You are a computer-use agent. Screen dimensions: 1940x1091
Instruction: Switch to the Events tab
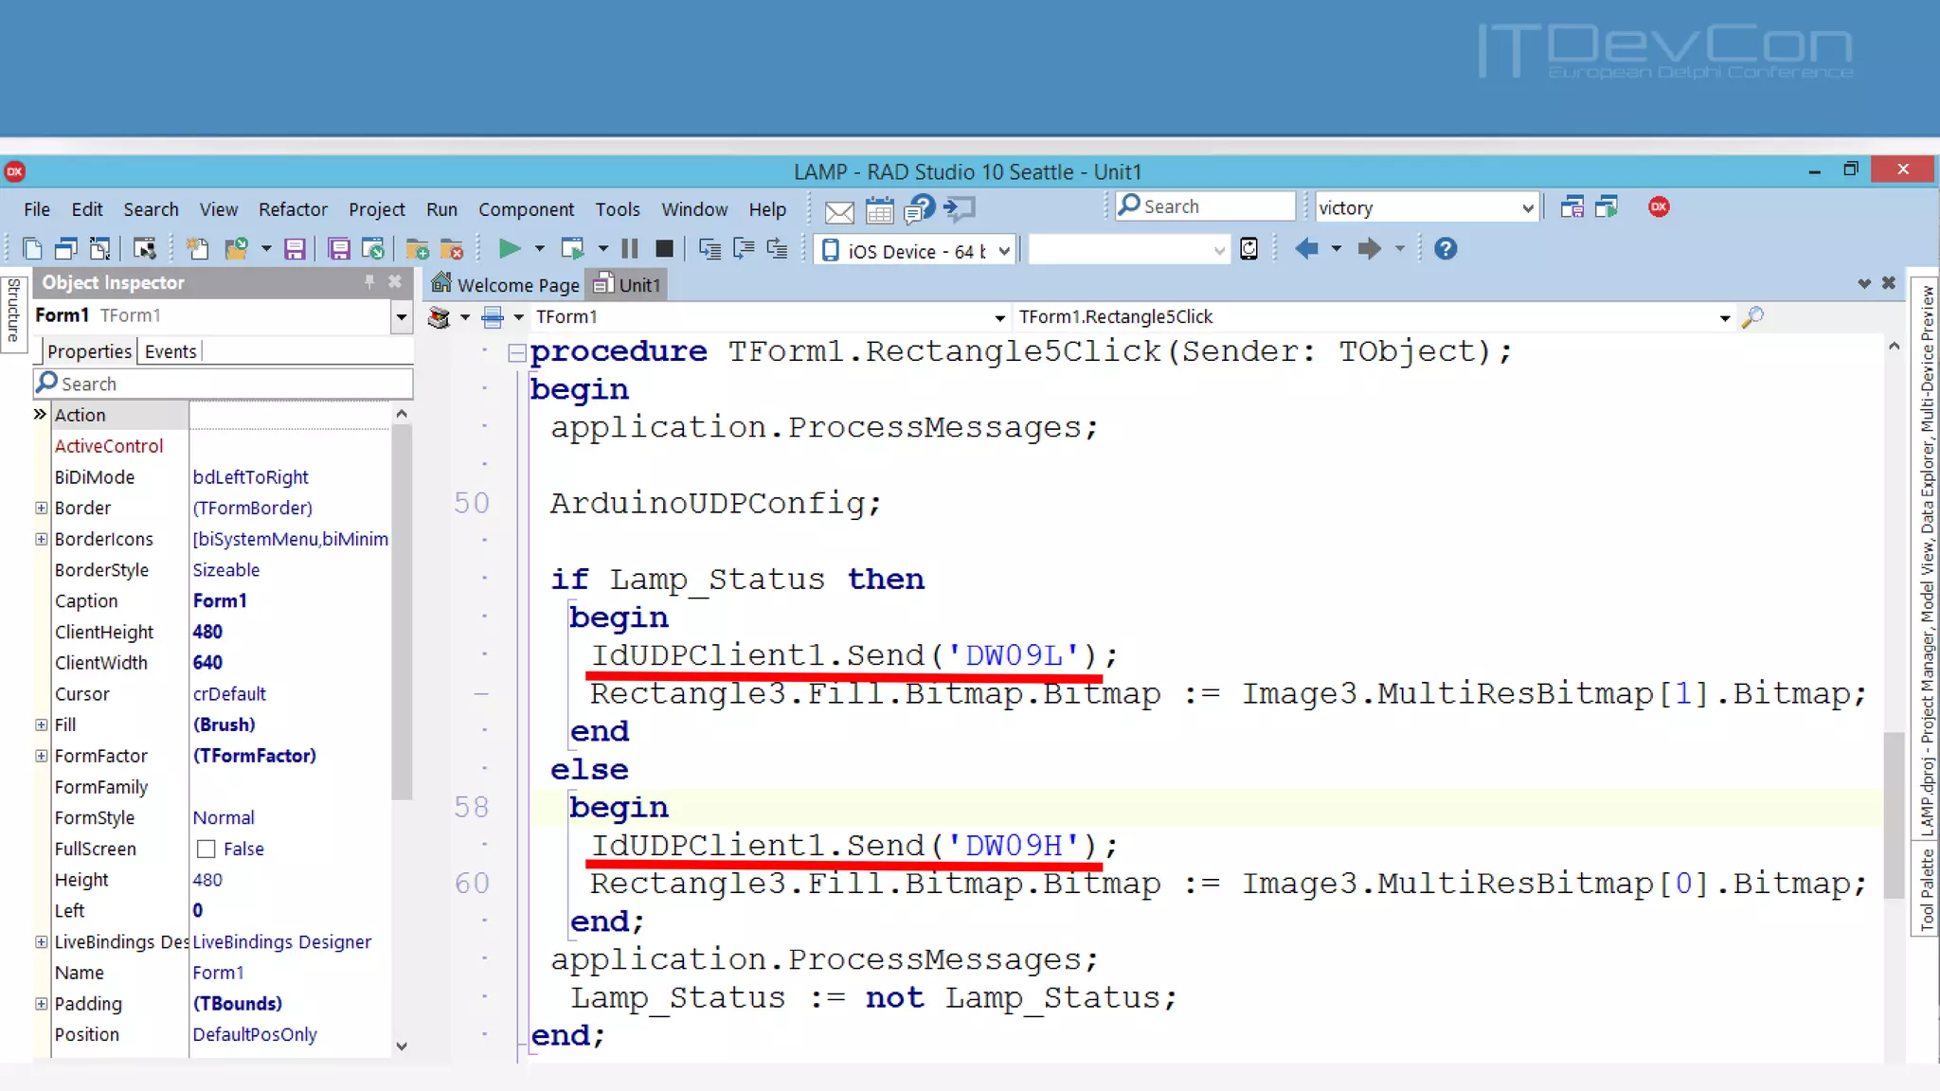coord(171,351)
